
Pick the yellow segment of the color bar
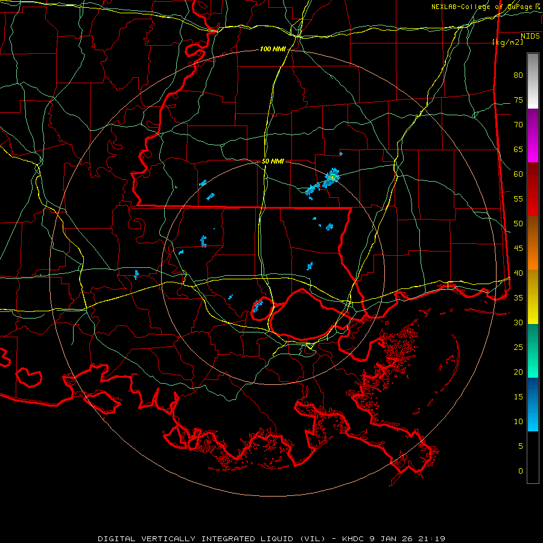tap(533, 297)
